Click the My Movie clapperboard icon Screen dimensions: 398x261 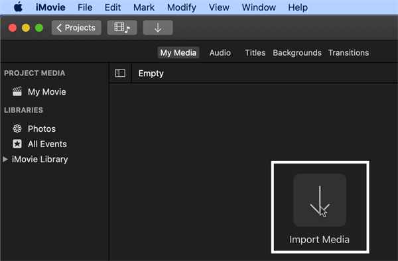pyautogui.click(x=17, y=91)
